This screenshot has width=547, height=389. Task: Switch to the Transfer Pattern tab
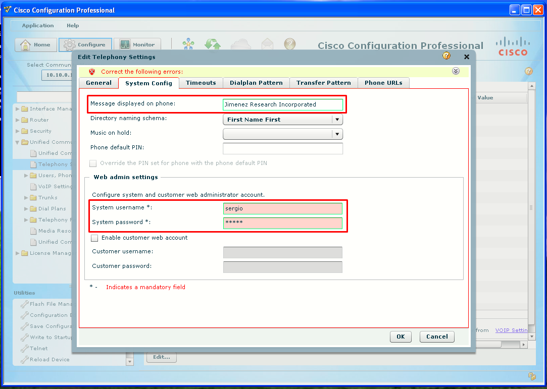click(x=323, y=83)
